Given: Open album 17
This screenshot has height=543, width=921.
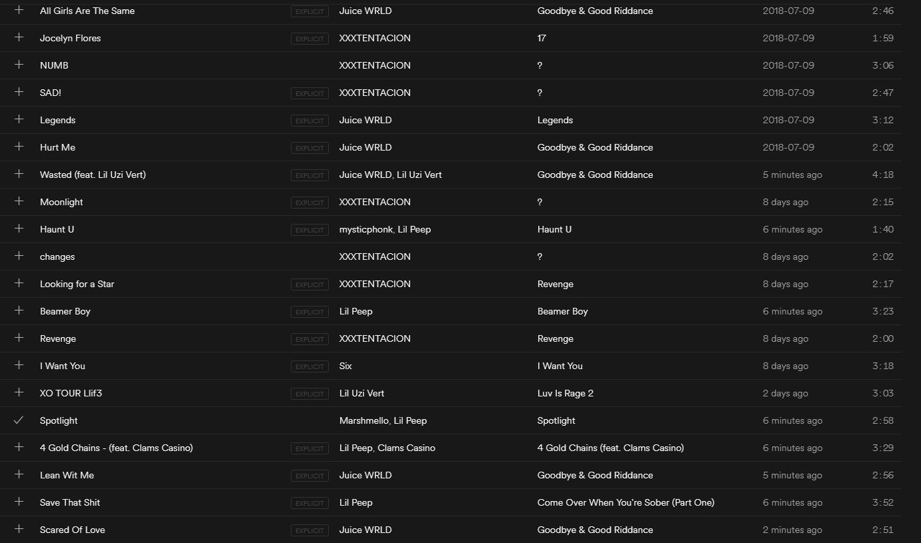Looking at the screenshot, I should (x=542, y=38).
